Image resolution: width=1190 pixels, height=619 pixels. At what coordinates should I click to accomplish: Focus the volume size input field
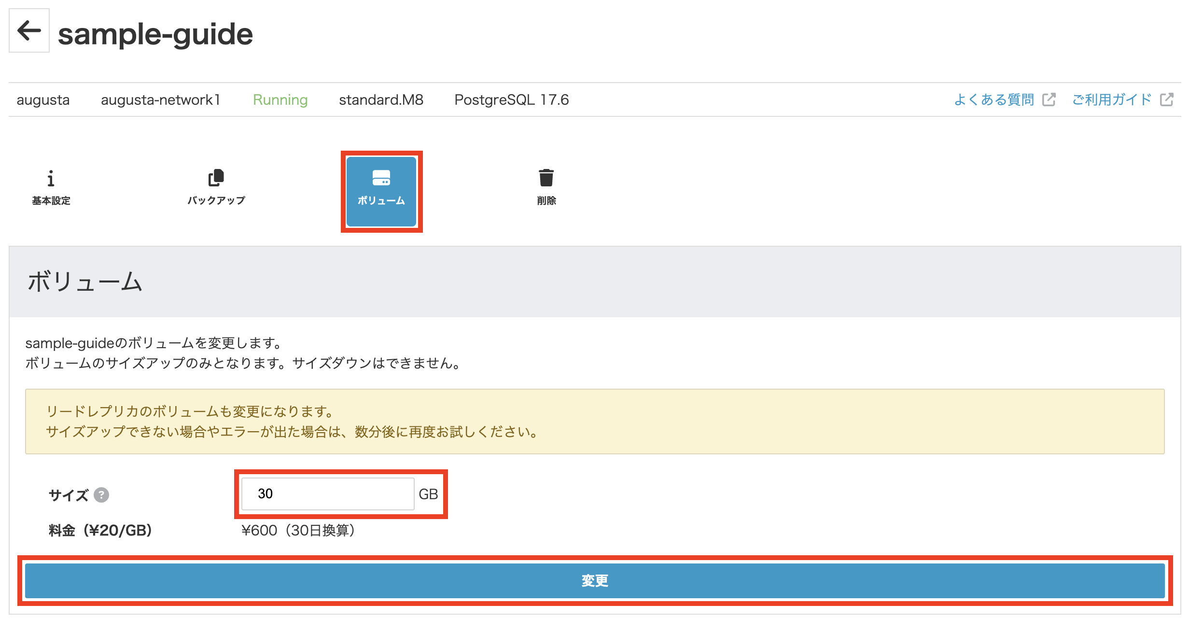click(x=327, y=494)
